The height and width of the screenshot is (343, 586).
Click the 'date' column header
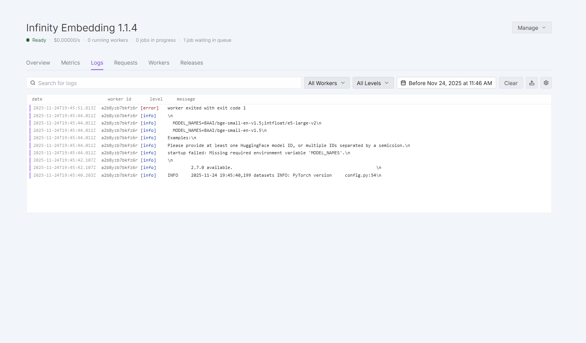37,99
